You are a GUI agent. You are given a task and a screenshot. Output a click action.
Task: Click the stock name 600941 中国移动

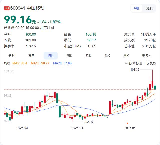click(x=27, y=8)
